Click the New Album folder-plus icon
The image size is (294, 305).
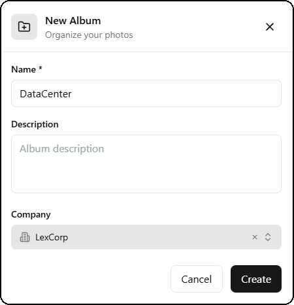click(24, 27)
